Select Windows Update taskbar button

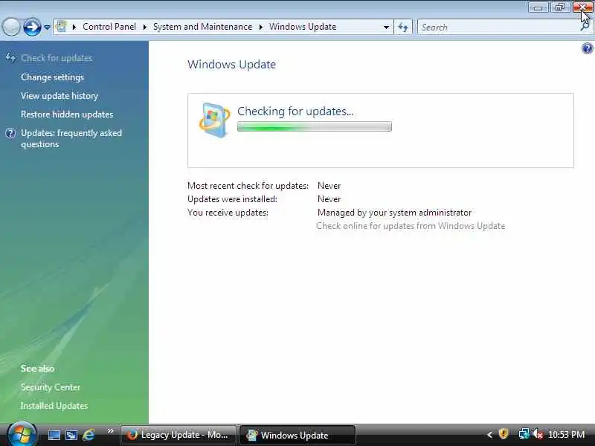click(297, 435)
